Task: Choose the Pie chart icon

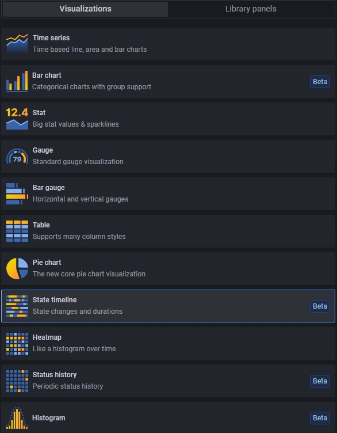Action: [x=17, y=269]
